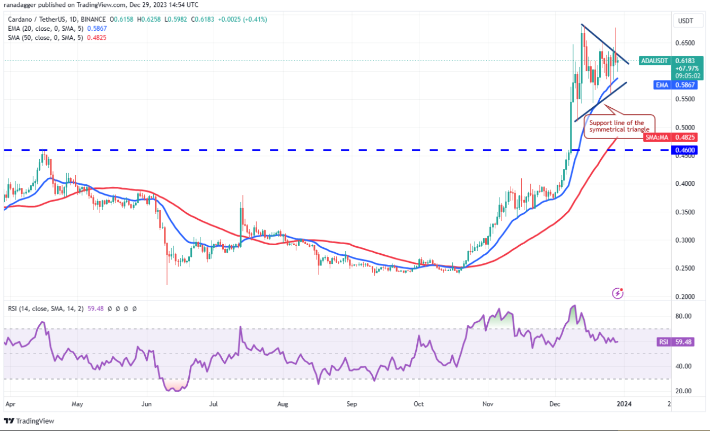Click the 0.6500 price axis label
The height and width of the screenshot is (431, 710).
coord(685,42)
